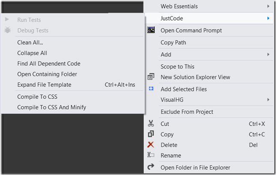Expand the VisualHG submenu arrow
The height and width of the screenshot is (175, 276).
click(x=268, y=100)
